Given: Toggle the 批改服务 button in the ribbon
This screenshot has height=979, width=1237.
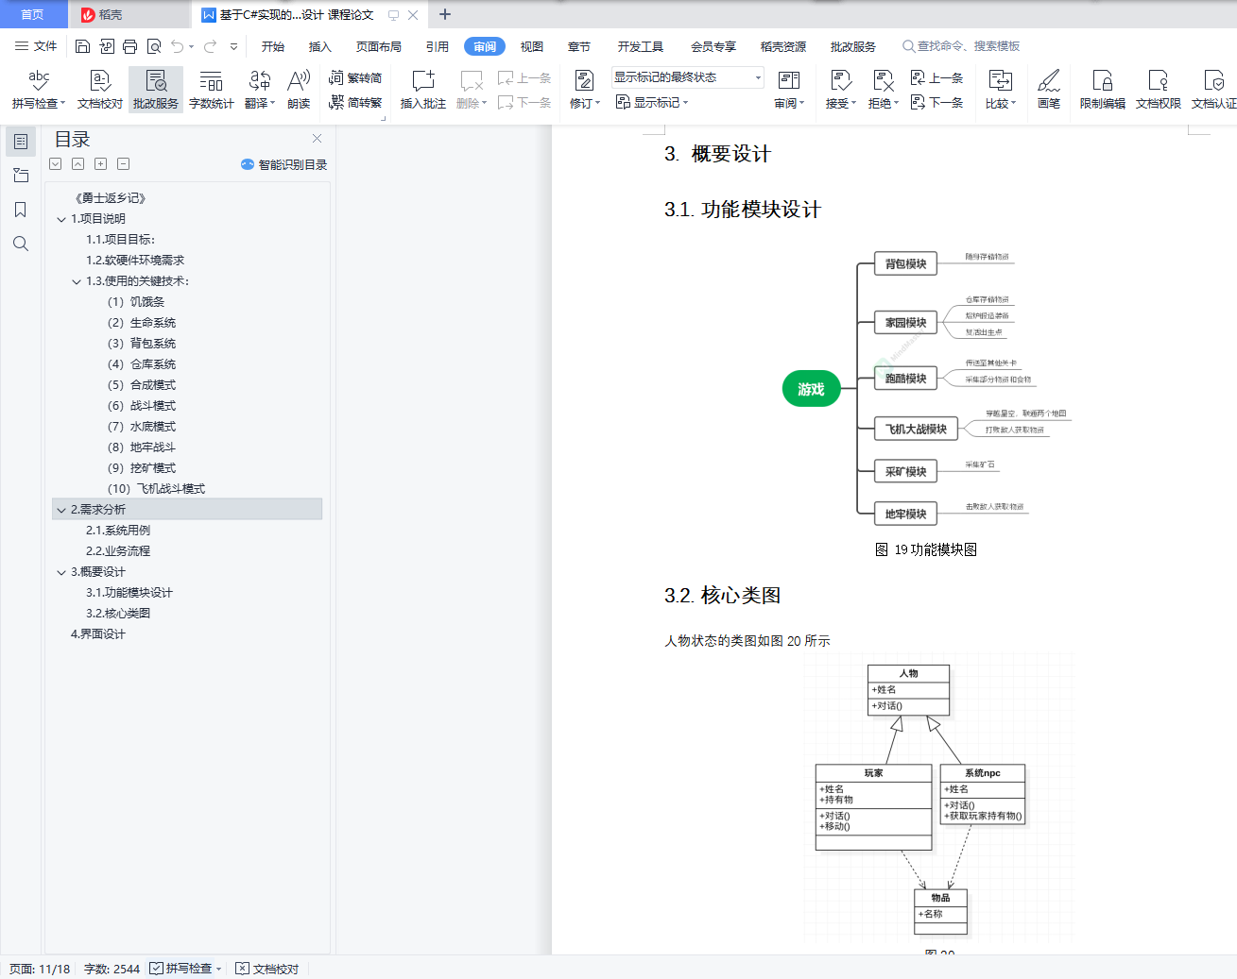Looking at the screenshot, I should (156, 89).
